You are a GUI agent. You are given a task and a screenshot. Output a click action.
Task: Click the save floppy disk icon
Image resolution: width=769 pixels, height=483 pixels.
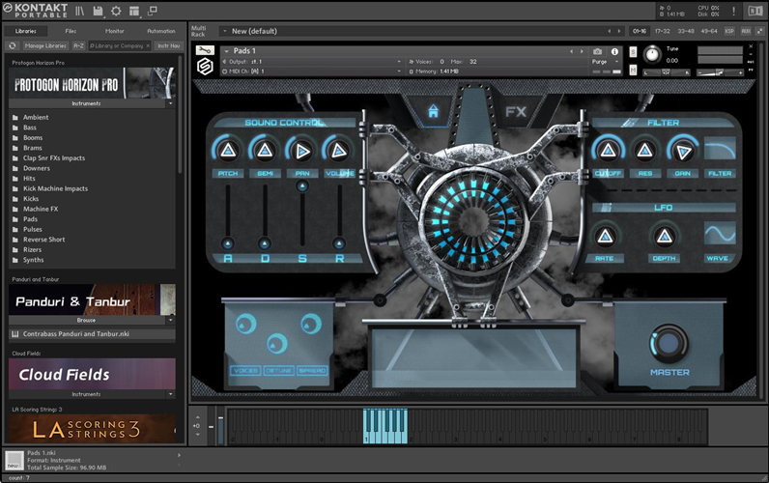(x=99, y=11)
